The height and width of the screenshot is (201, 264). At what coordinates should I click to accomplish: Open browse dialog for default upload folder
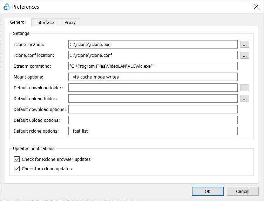(x=245, y=98)
